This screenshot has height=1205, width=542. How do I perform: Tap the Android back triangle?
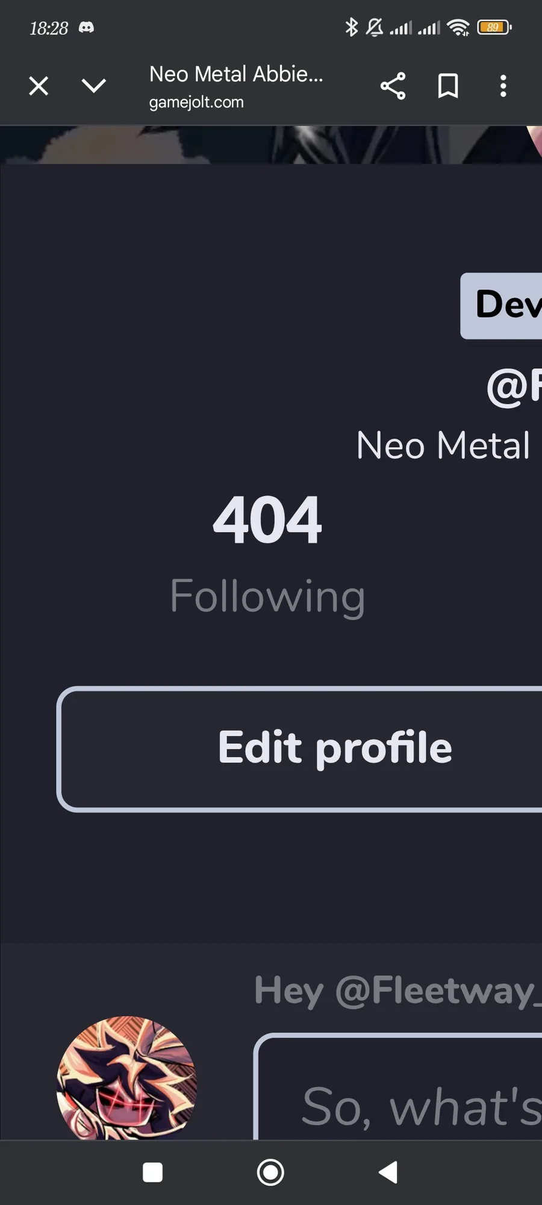[x=388, y=1172]
